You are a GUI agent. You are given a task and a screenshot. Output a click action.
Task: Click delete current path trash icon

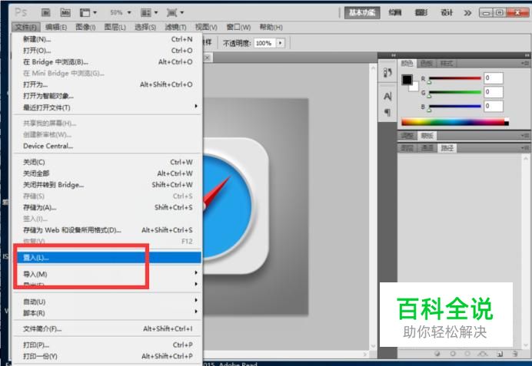pyautogui.click(x=515, y=354)
